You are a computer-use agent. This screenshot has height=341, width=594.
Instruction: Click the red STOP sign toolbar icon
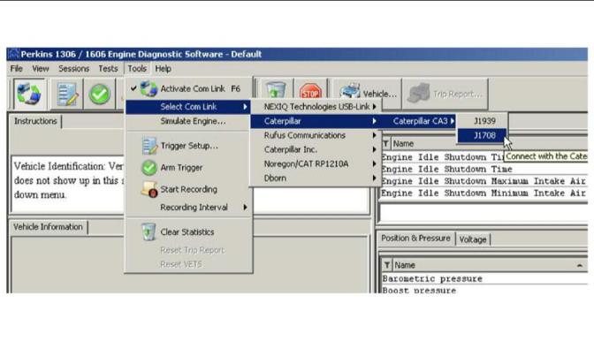tap(310, 91)
